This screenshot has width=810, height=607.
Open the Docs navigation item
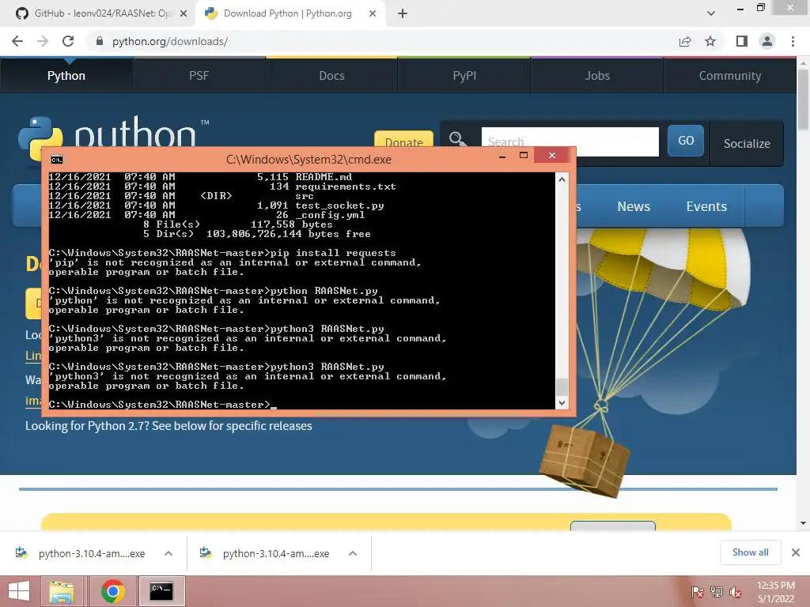point(331,76)
